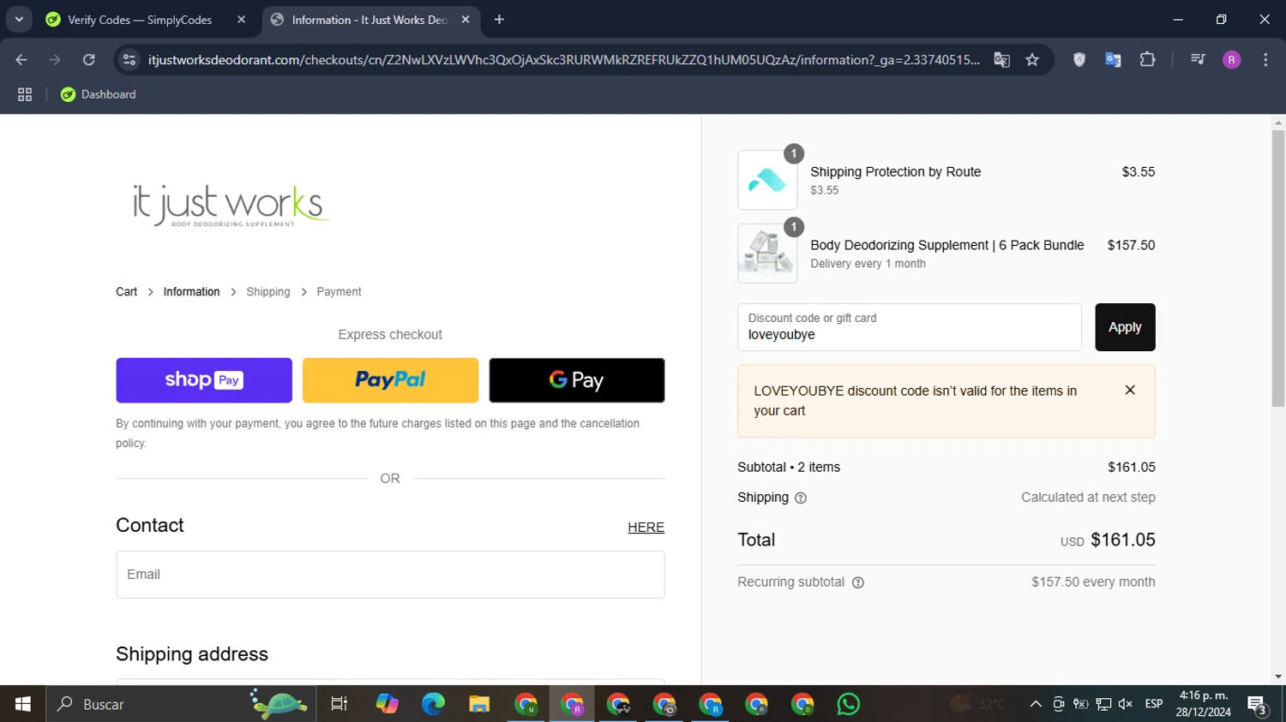Open the Copilot taskbar icon
This screenshot has height=722, width=1286.
point(387,704)
